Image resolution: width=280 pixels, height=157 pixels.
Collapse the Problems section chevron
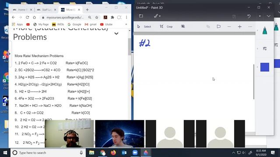[116, 34]
